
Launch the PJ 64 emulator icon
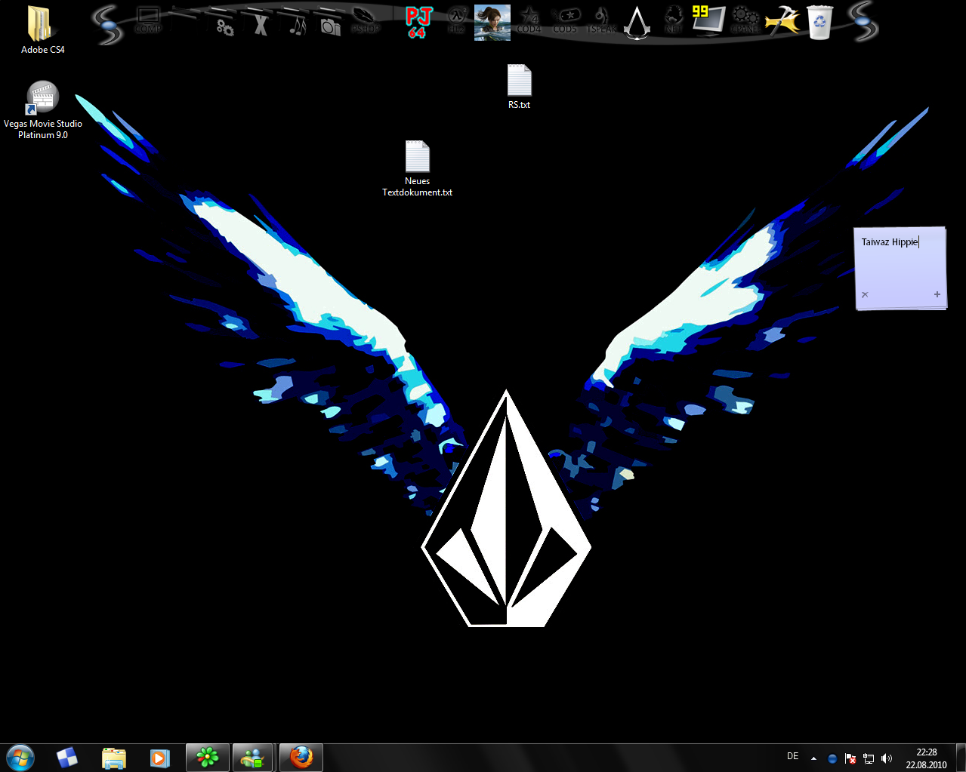coord(418,22)
